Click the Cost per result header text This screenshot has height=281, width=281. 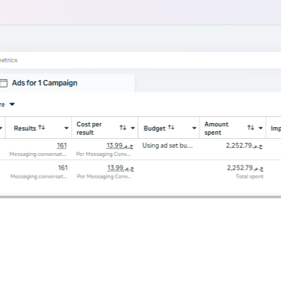[x=89, y=129]
